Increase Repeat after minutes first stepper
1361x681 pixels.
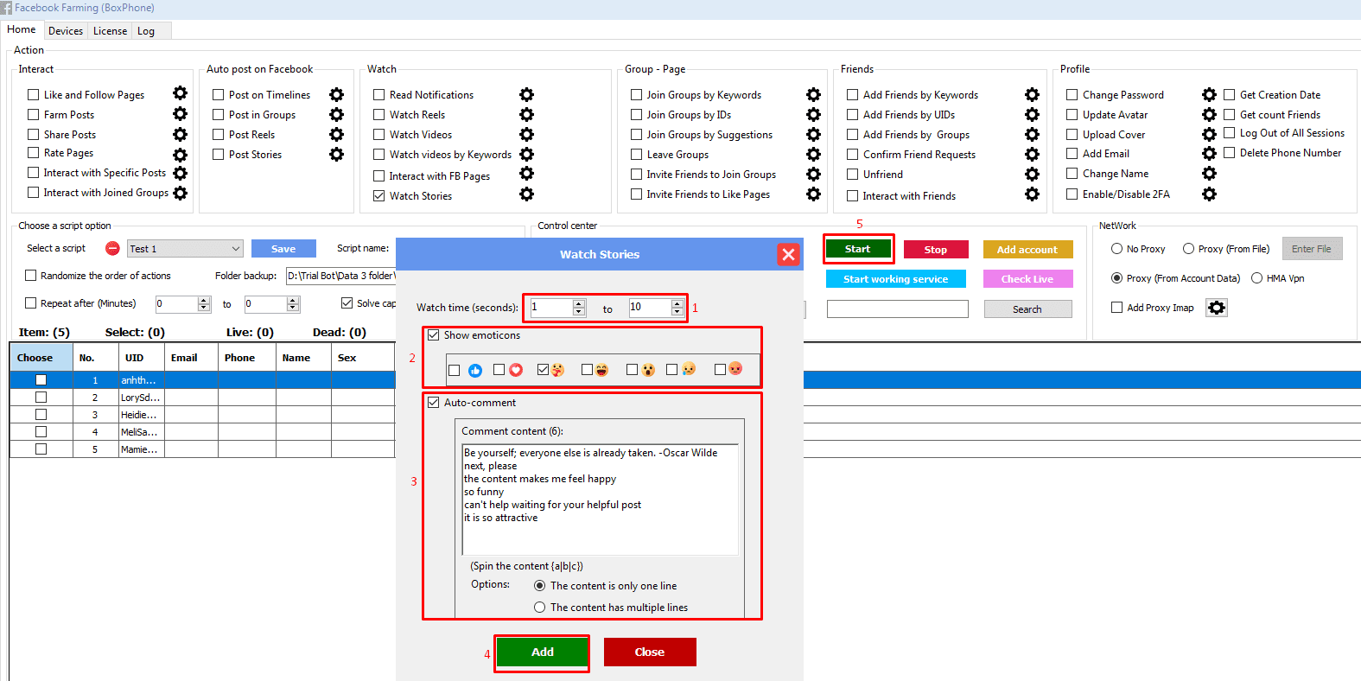(x=204, y=300)
